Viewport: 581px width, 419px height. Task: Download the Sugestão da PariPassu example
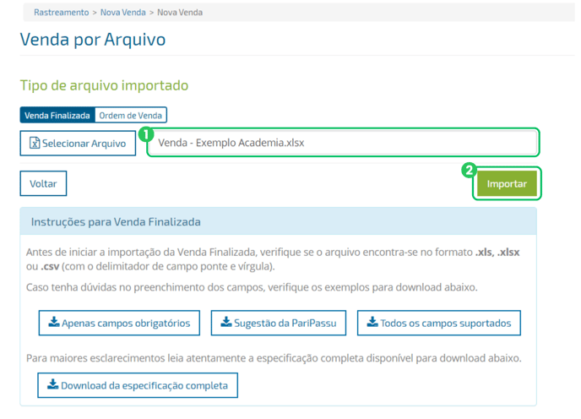279,323
